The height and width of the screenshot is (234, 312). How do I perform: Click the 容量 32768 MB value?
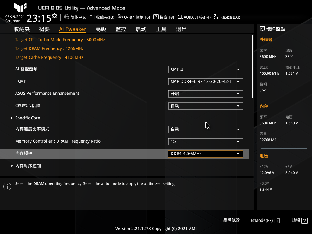coord(268,140)
